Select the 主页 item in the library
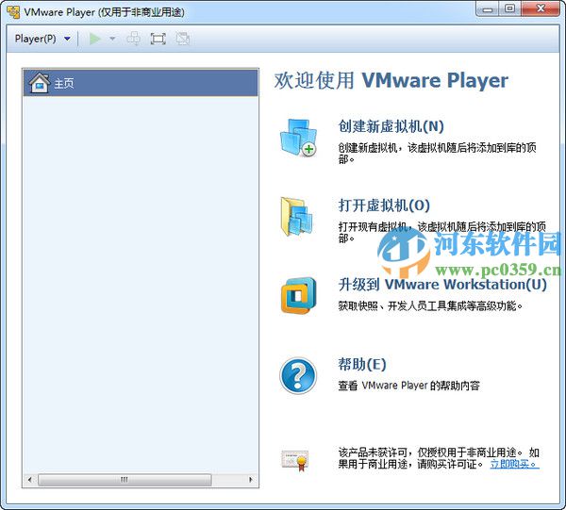The width and height of the screenshot is (566, 510). [x=141, y=83]
